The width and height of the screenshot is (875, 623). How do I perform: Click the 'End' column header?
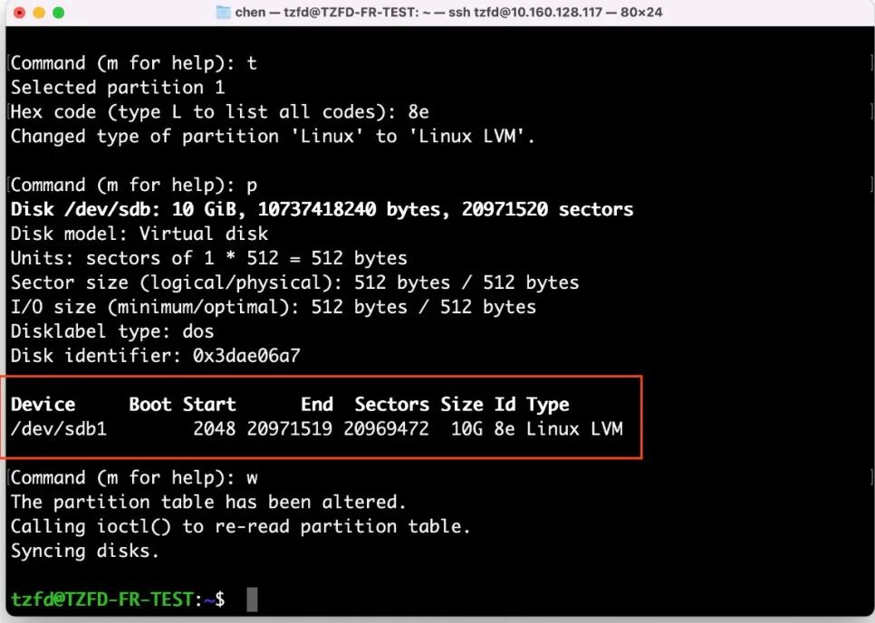[x=317, y=405]
